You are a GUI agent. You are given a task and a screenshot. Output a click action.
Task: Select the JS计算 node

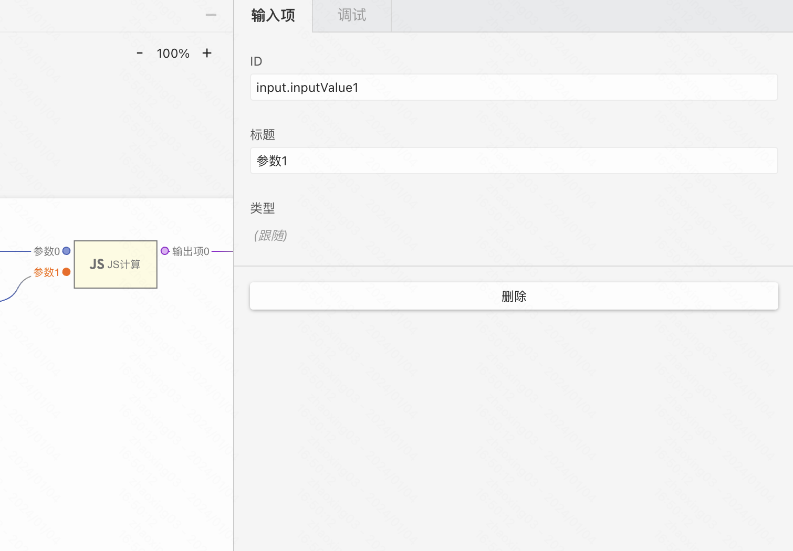click(116, 264)
